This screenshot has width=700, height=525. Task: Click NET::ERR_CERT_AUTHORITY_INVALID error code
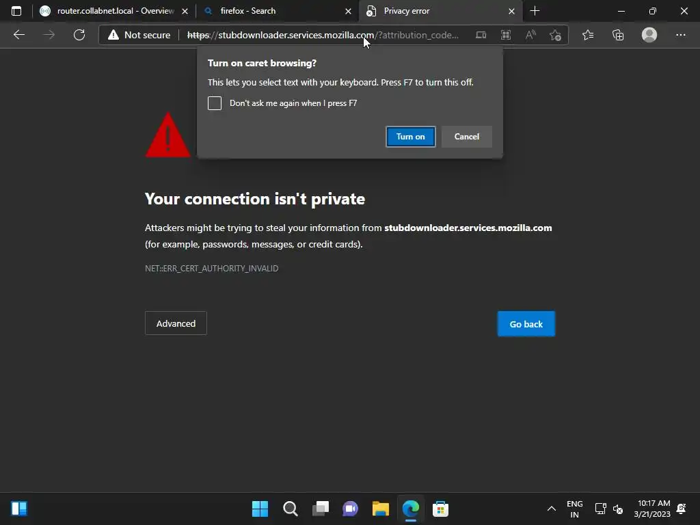click(212, 268)
